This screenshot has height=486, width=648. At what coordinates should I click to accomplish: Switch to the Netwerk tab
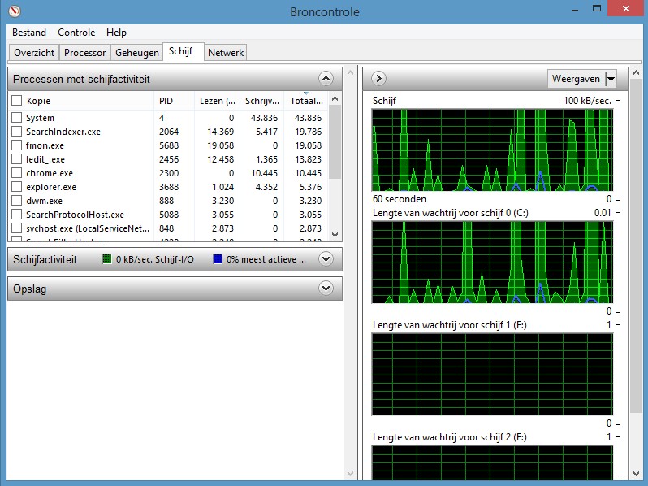226,53
